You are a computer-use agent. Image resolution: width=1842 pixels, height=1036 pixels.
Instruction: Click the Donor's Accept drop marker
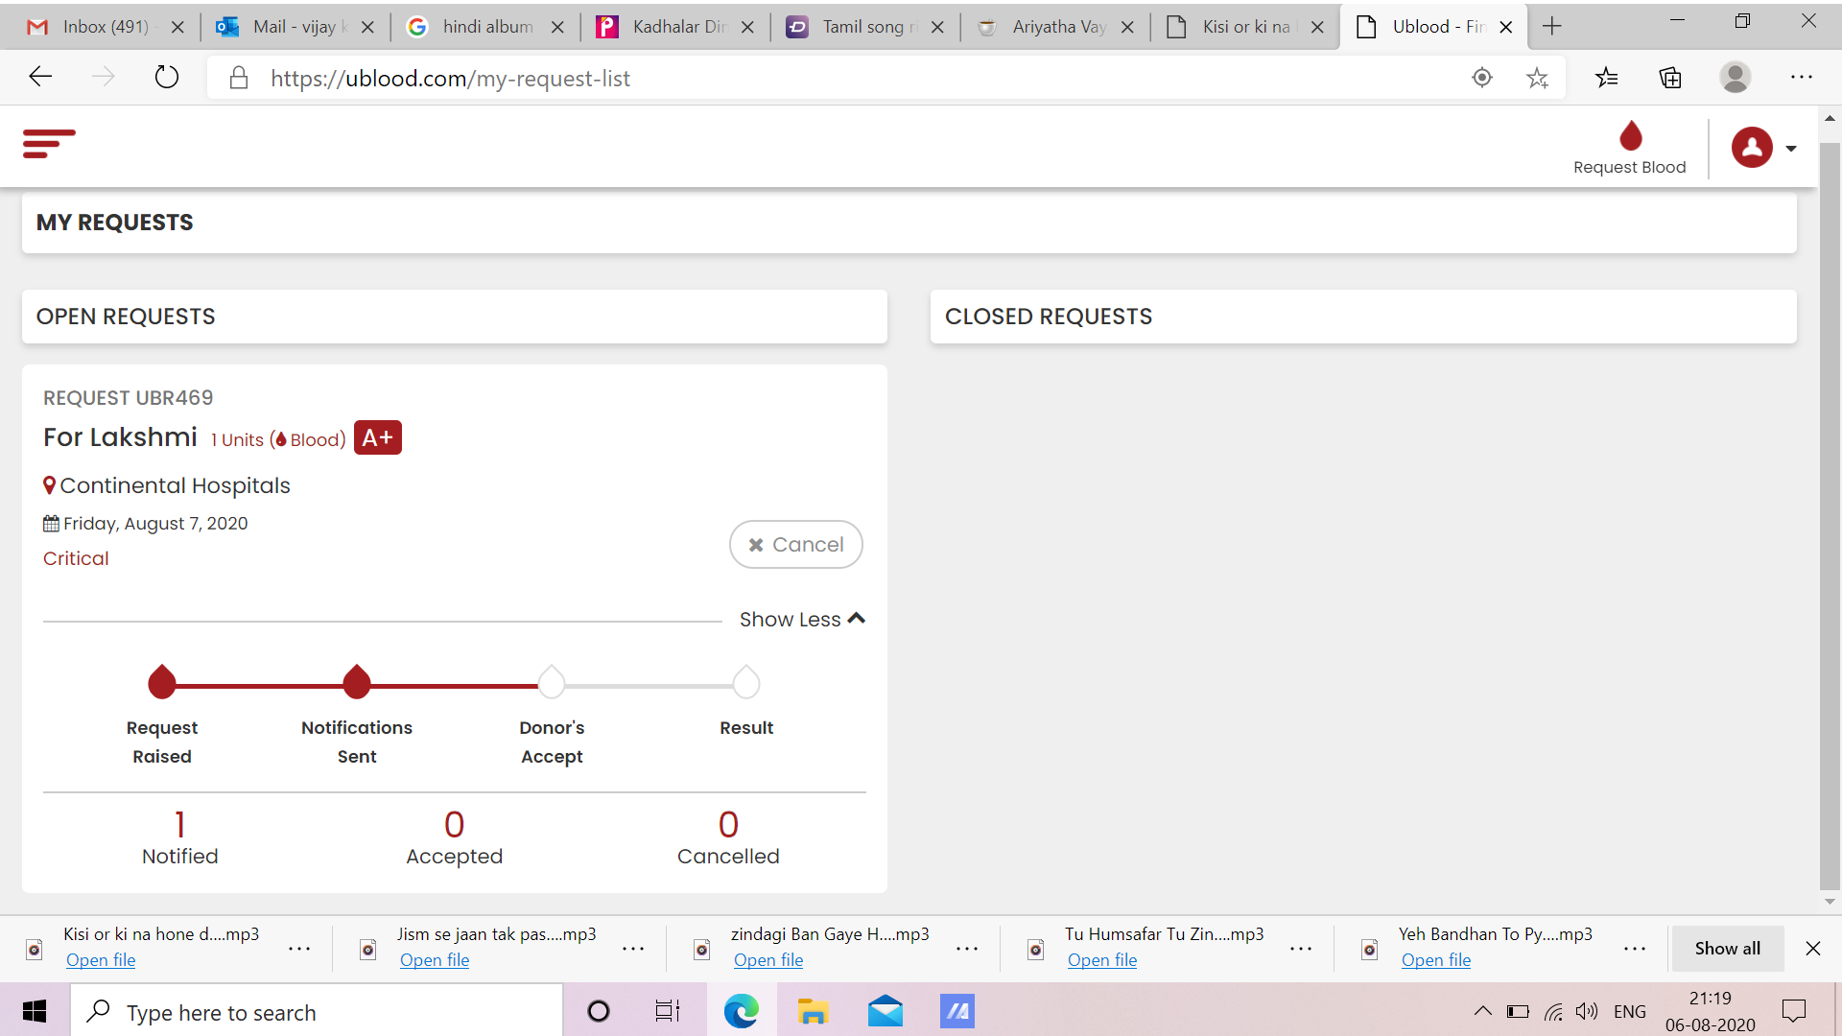click(552, 682)
